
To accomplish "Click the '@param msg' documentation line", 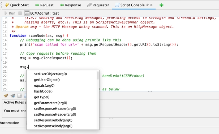I will coord(93,27).
